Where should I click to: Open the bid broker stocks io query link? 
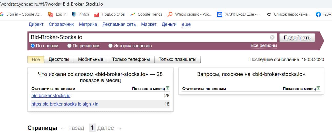pyautogui.click(x=51, y=96)
